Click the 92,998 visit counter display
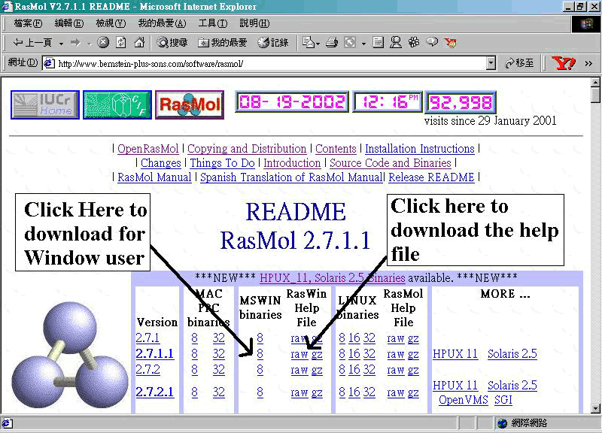602x433 pixels. [461, 102]
